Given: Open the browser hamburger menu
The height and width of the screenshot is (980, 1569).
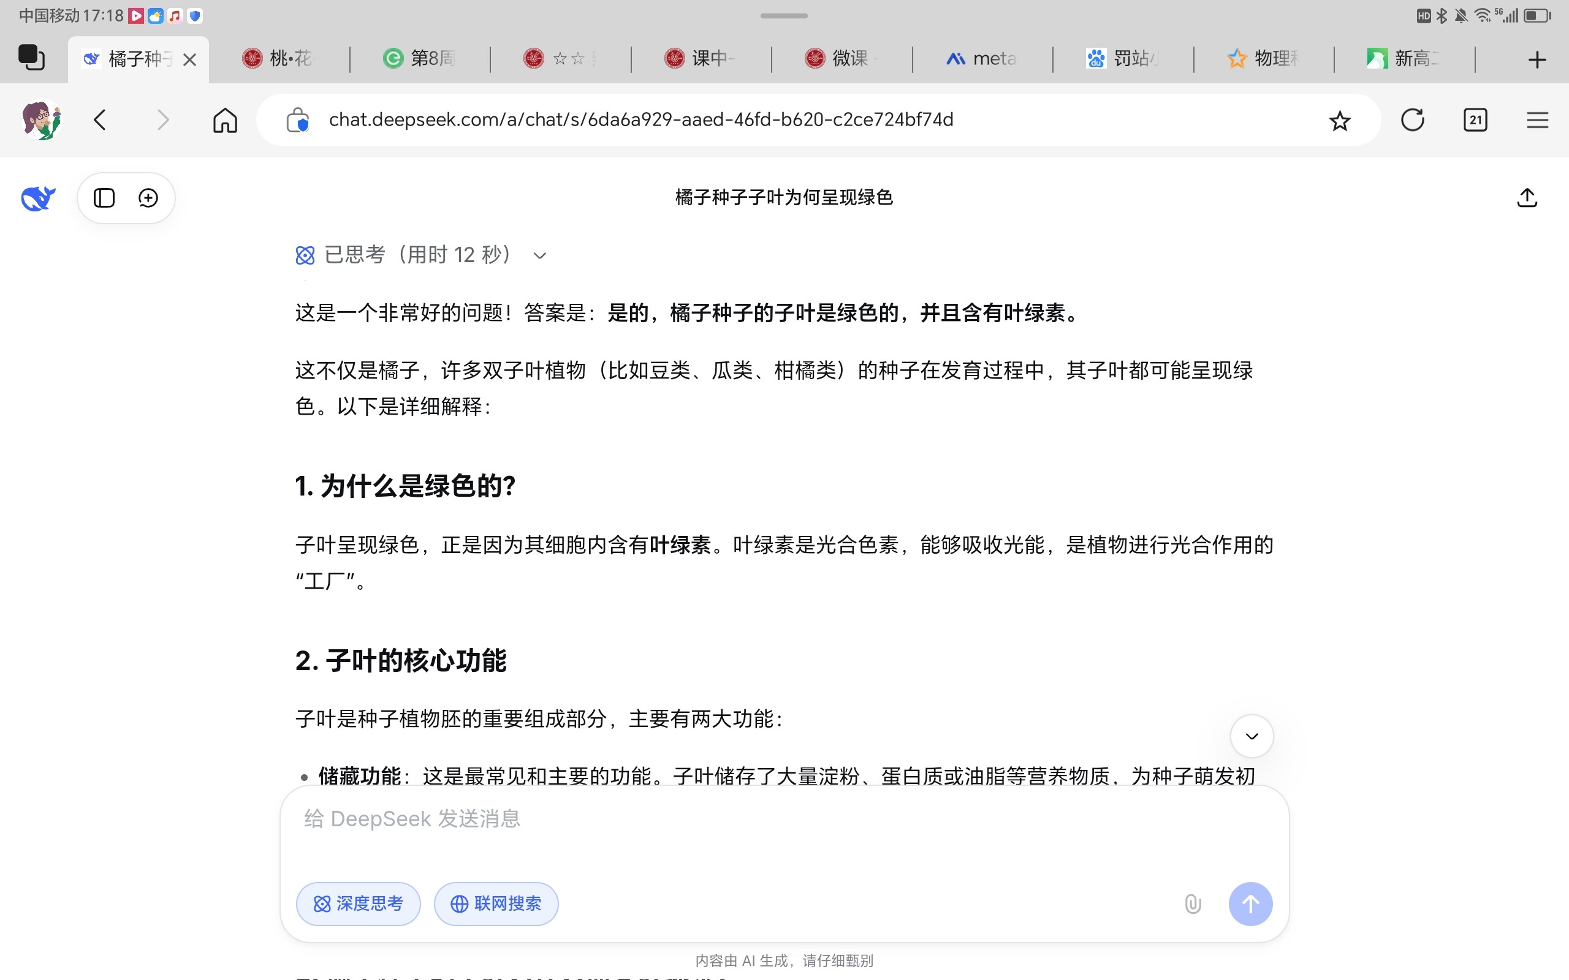Looking at the screenshot, I should click(x=1537, y=120).
